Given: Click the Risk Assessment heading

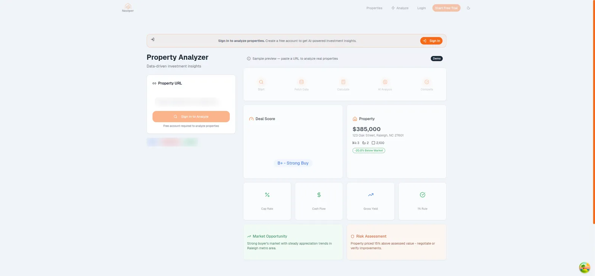Looking at the screenshot, I should tap(371, 236).
